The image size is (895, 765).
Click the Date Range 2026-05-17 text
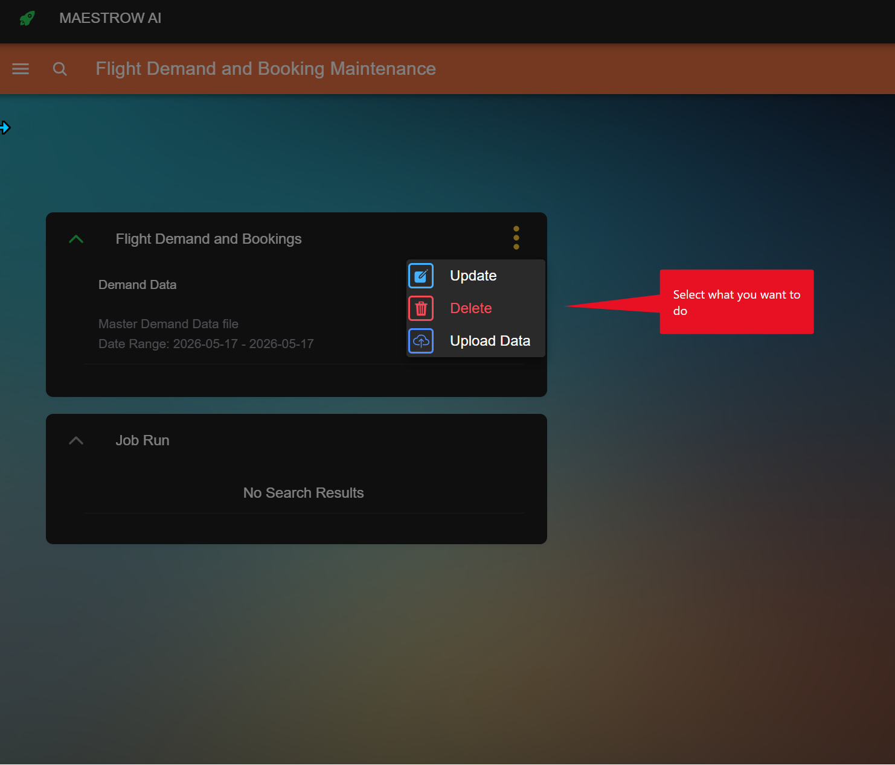pyautogui.click(x=206, y=344)
